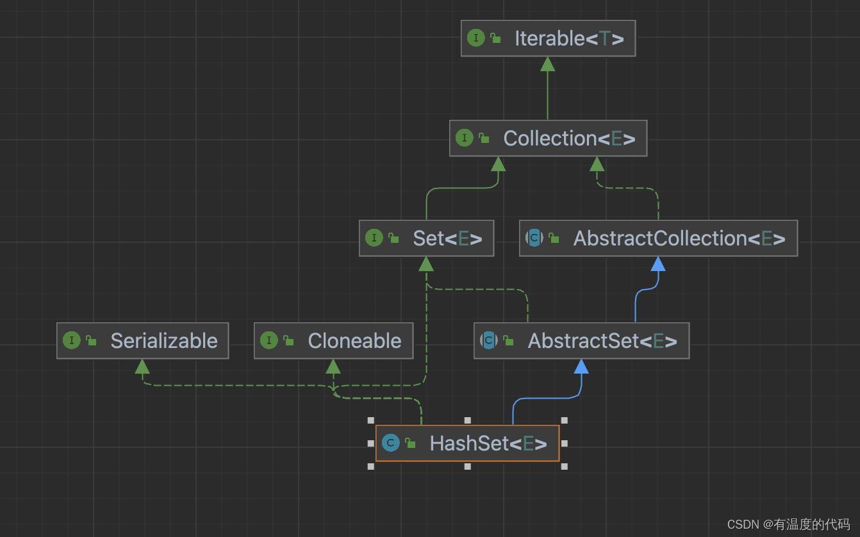Click the public lock icon on AbstractSet<E>
The image size is (860, 537).
(508, 341)
